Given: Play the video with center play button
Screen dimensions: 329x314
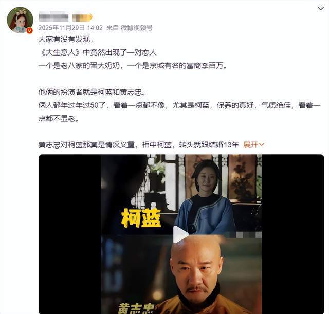Looking at the screenshot, I should coord(180,234).
